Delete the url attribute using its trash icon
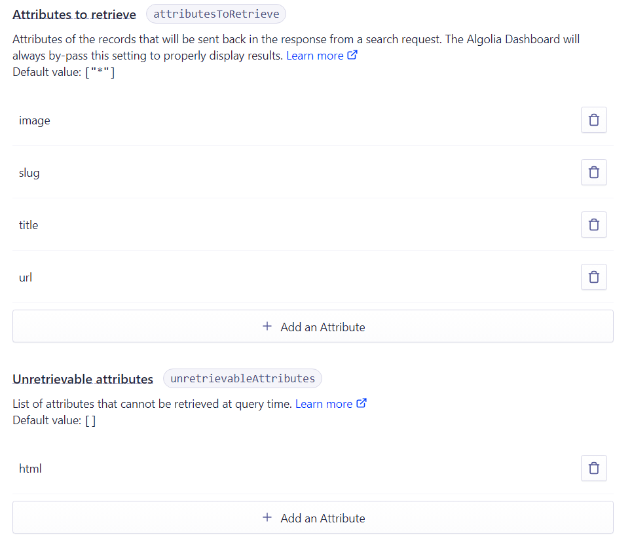This screenshot has width=632, height=544. (x=593, y=277)
